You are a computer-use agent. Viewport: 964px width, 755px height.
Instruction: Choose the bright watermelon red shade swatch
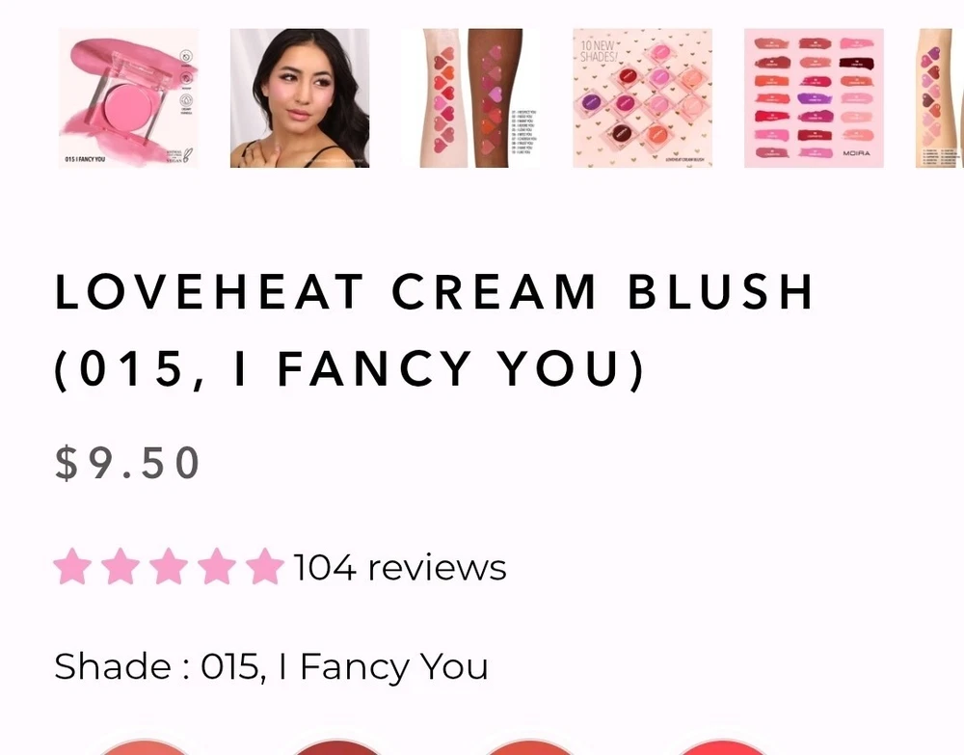pos(723,747)
